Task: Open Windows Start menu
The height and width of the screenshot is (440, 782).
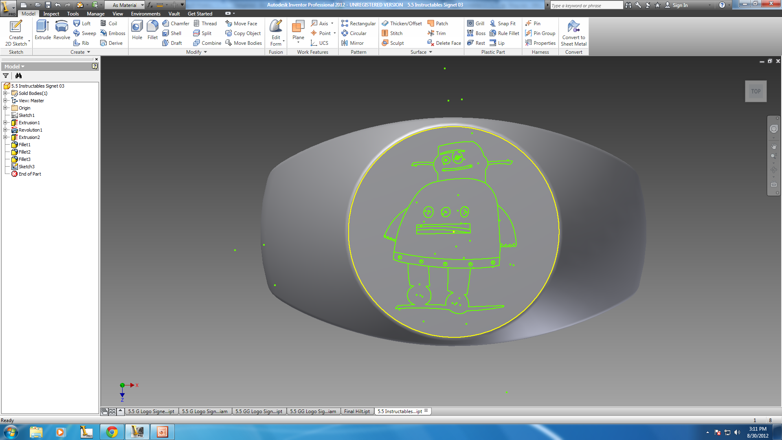Action: [x=11, y=432]
